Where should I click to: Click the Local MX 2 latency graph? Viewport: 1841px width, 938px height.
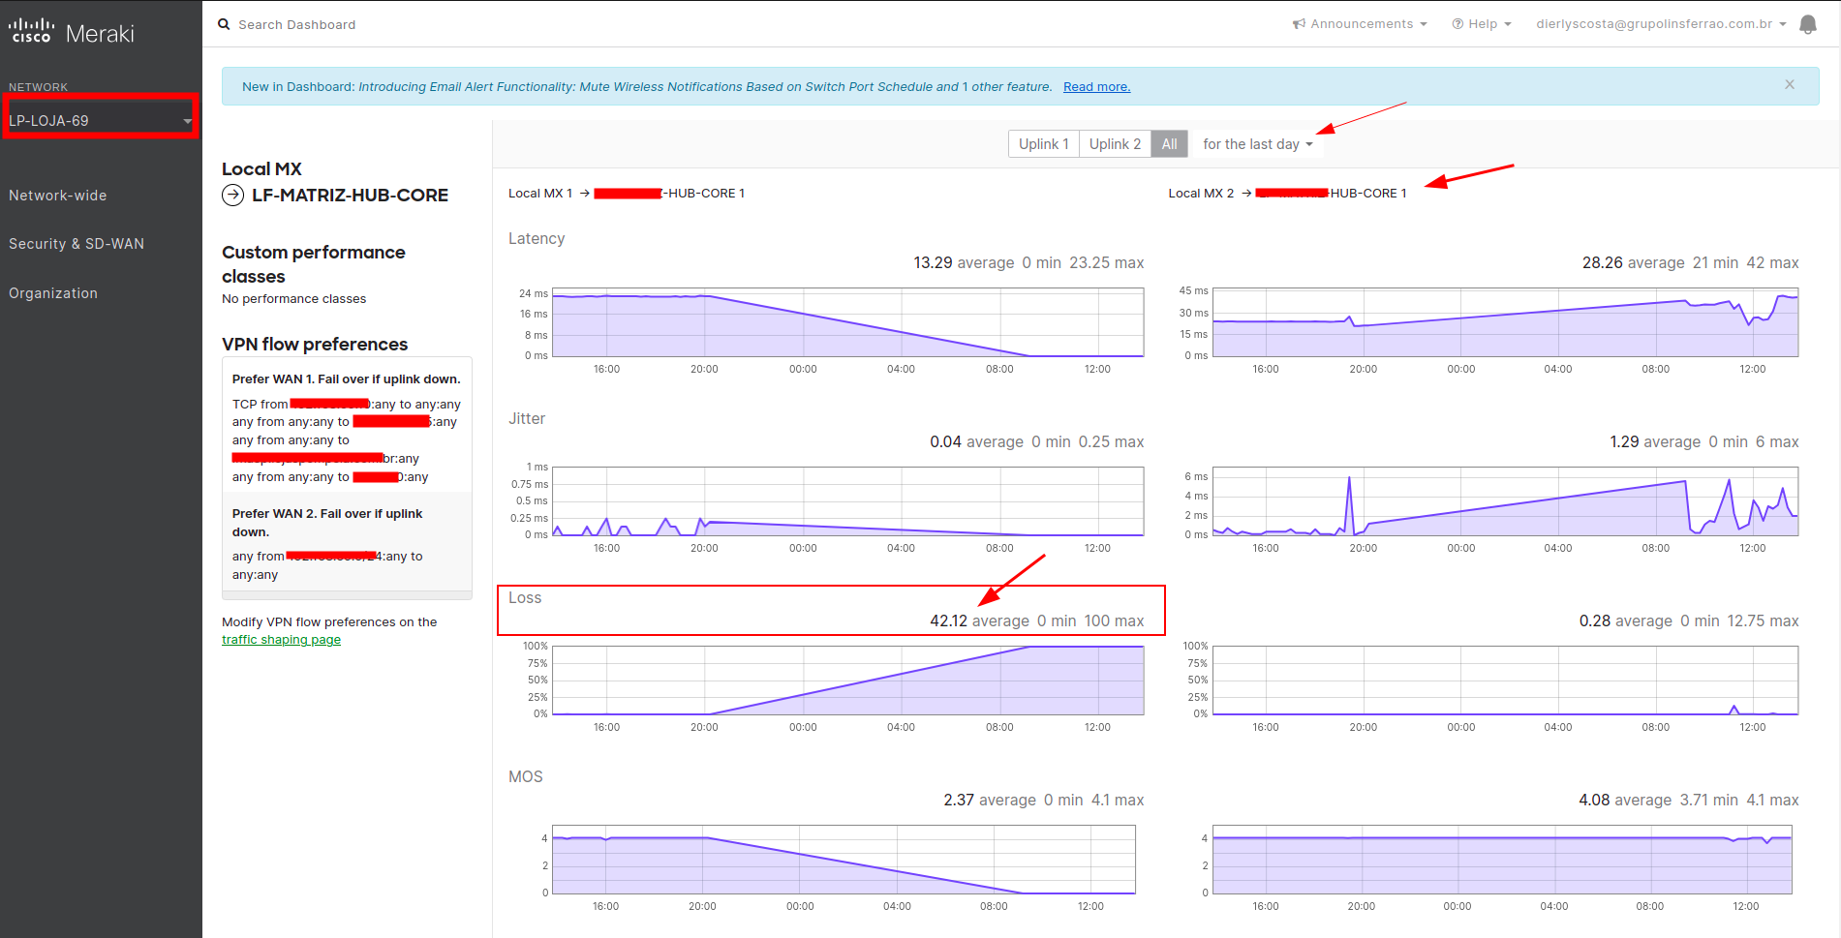(x=1505, y=322)
